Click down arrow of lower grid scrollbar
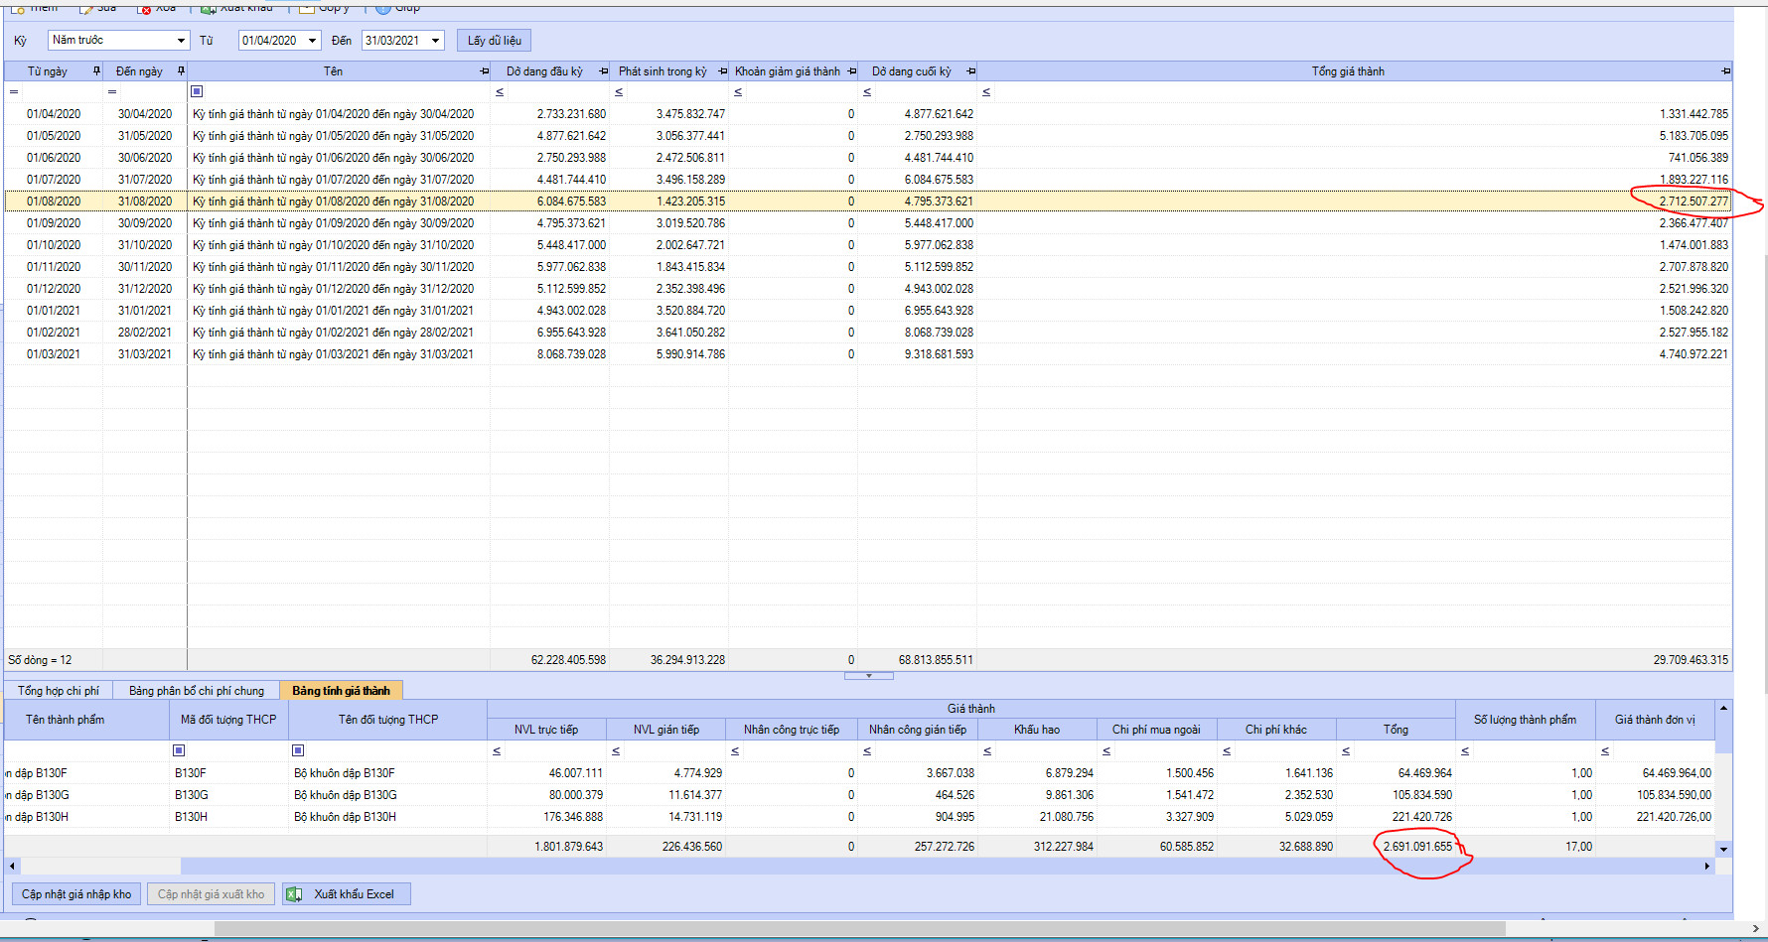The height and width of the screenshot is (942, 1768). [1723, 849]
